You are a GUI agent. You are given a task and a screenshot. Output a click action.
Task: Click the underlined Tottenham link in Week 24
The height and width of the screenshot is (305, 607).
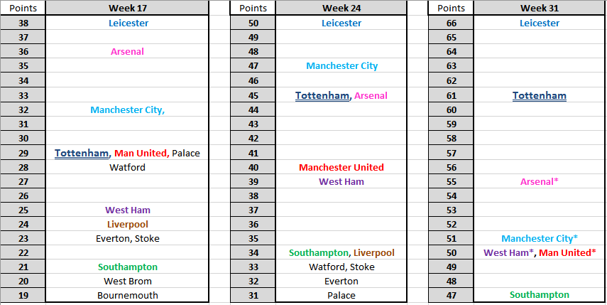pyautogui.click(x=322, y=95)
